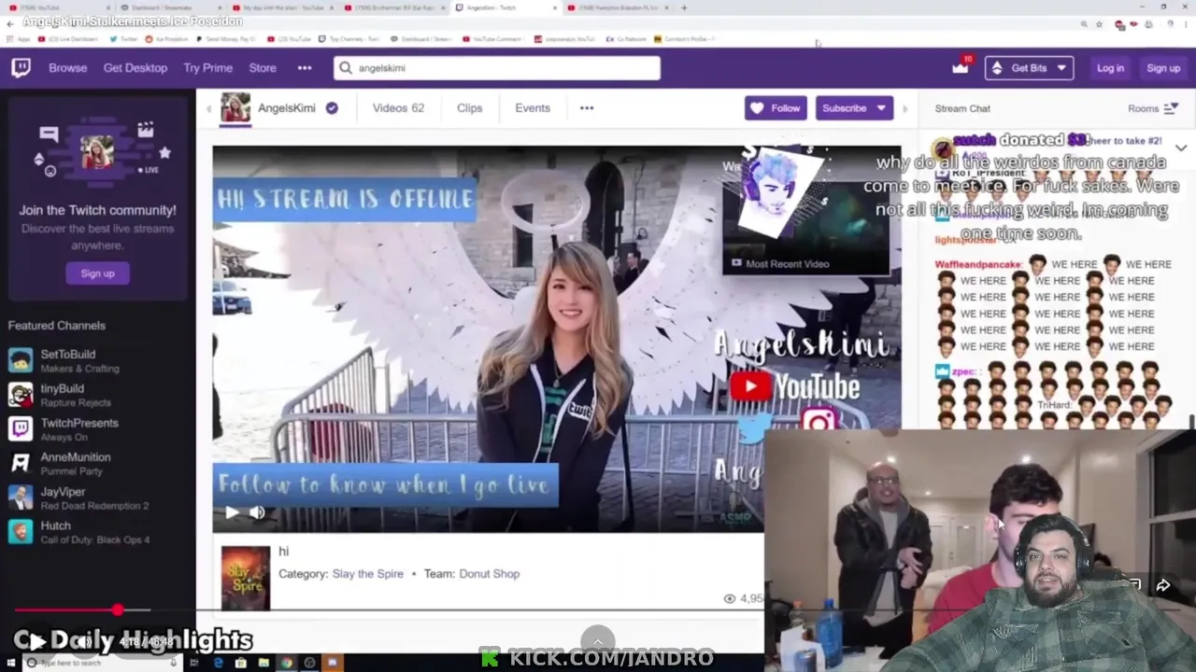Click the Hutch avatar icon
This screenshot has height=672, width=1196.
click(x=21, y=532)
